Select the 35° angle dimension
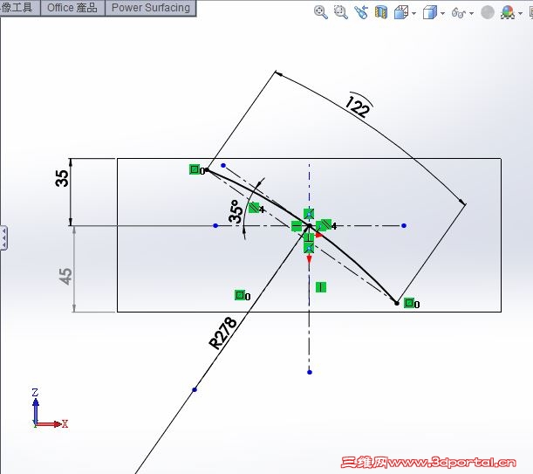533x474 pixels. click(236, 211)
